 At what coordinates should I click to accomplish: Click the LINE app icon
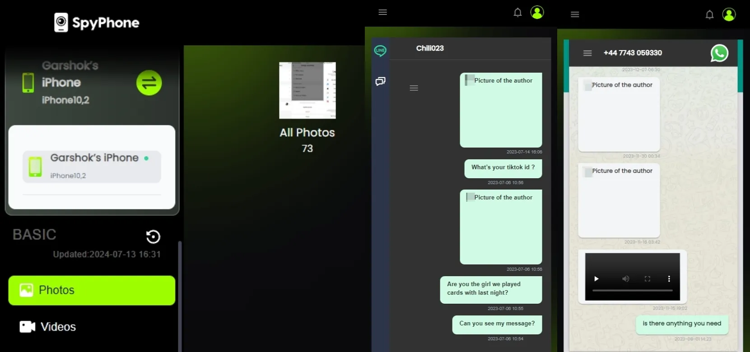380,51
